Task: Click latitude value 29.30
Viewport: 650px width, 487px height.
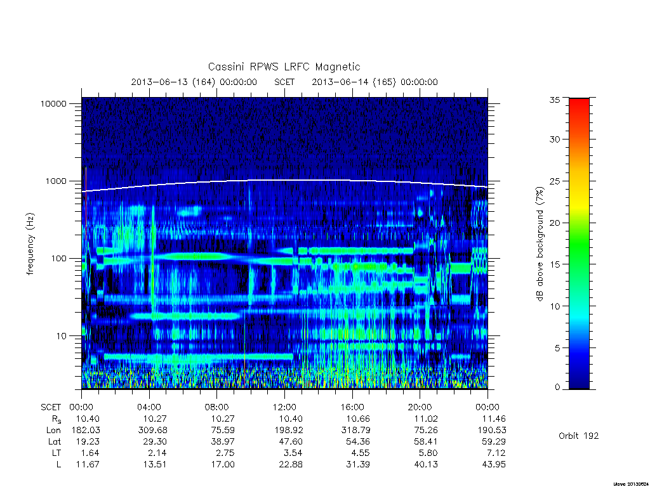Action: tap(155, 441)
